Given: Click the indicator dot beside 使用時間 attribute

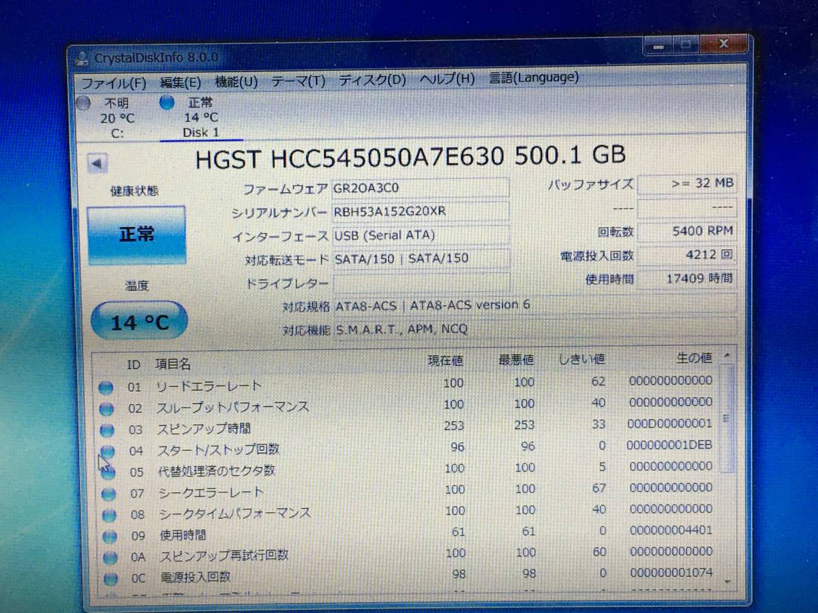Looking at the screenshot, I should tap(109, 535).
